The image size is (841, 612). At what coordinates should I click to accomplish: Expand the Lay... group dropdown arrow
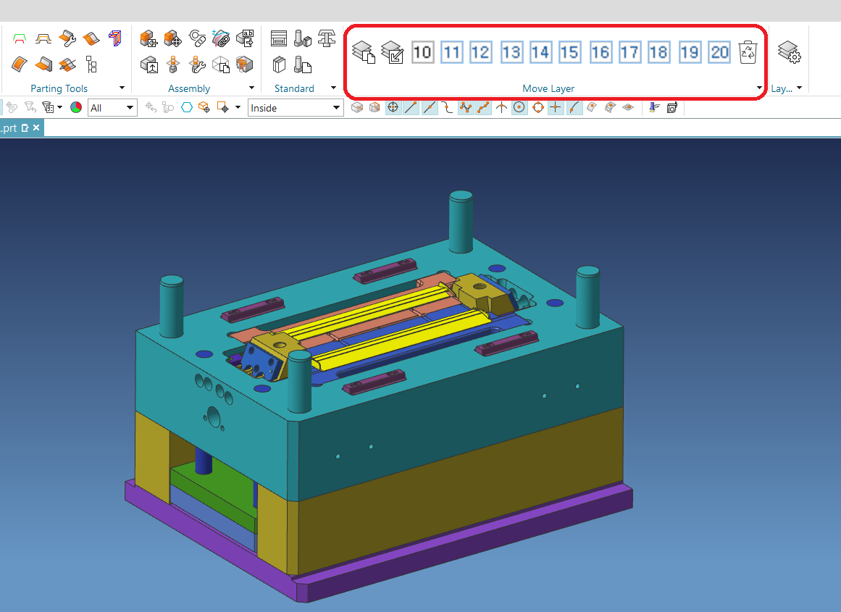(x=799, y=88)
